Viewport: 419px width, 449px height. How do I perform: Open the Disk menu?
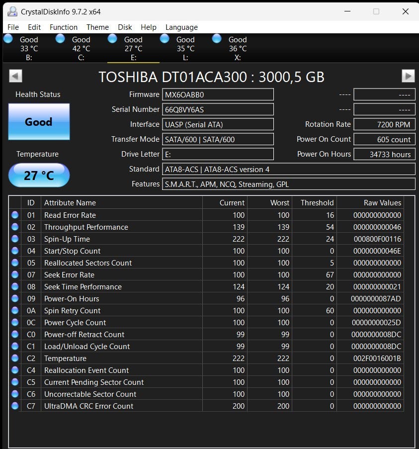pos(125,27)
